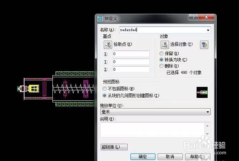Choose 不包括图标 radio option
This screenshot has width=239, height=161.
104,89
